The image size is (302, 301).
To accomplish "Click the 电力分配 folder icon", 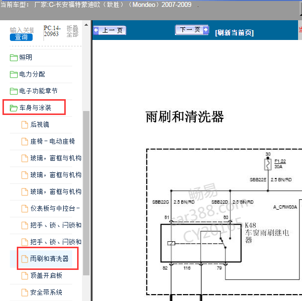I will (x=14, y=75).
